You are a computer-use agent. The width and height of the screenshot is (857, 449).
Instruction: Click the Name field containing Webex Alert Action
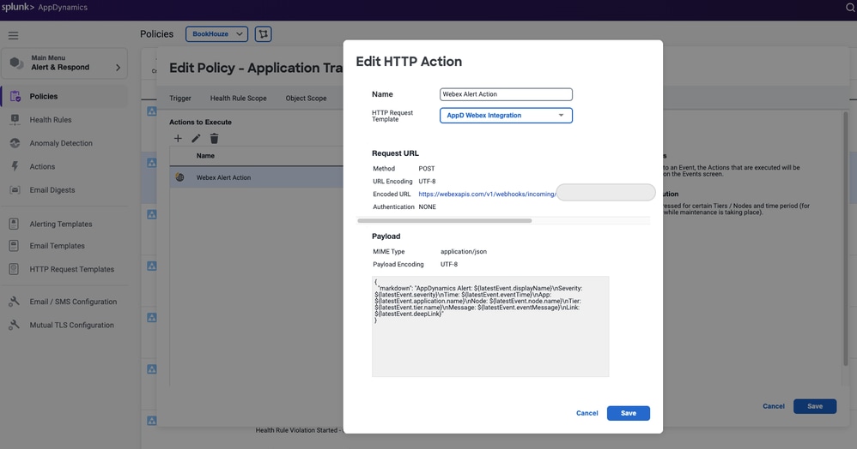506,94
